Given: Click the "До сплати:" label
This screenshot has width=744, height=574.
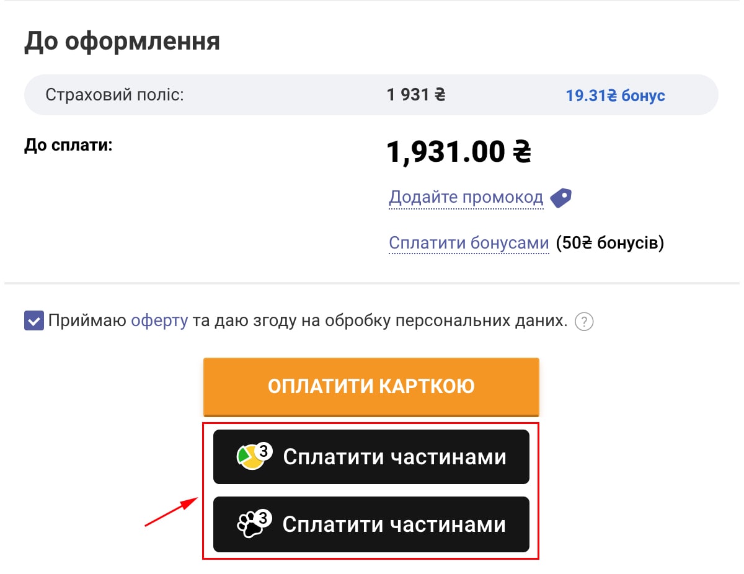Looking at the screenshot, I should pyautogui.click(x=68, y=146).
